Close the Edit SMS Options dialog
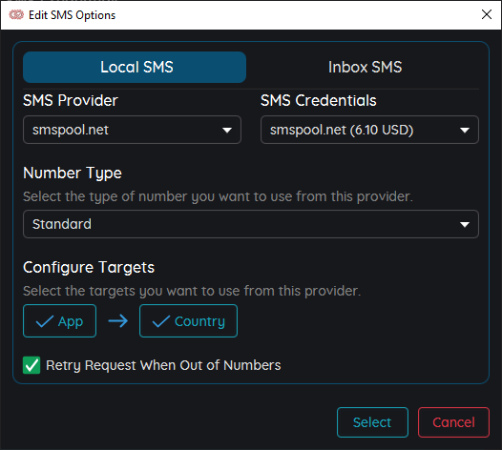This screenshot has width=502, height=450. point(487,14)
